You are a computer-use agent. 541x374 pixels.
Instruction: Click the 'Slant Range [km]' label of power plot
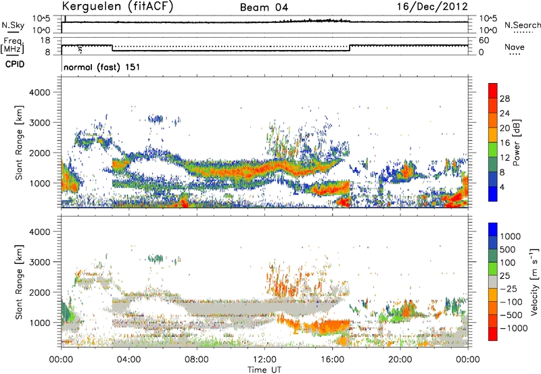(x=19, y=142)
